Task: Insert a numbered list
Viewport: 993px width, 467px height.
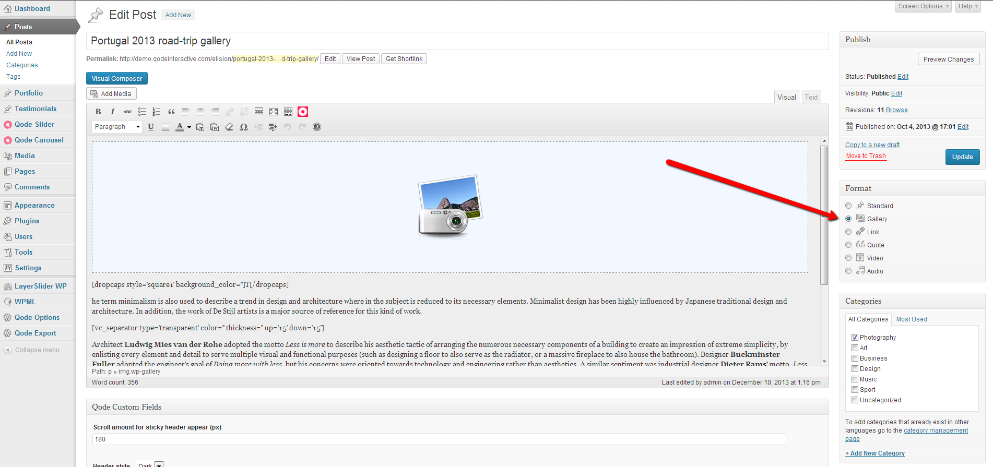Action: click(157, 112)
